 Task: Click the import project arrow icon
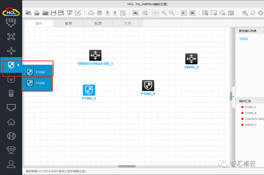click(69, 13)
